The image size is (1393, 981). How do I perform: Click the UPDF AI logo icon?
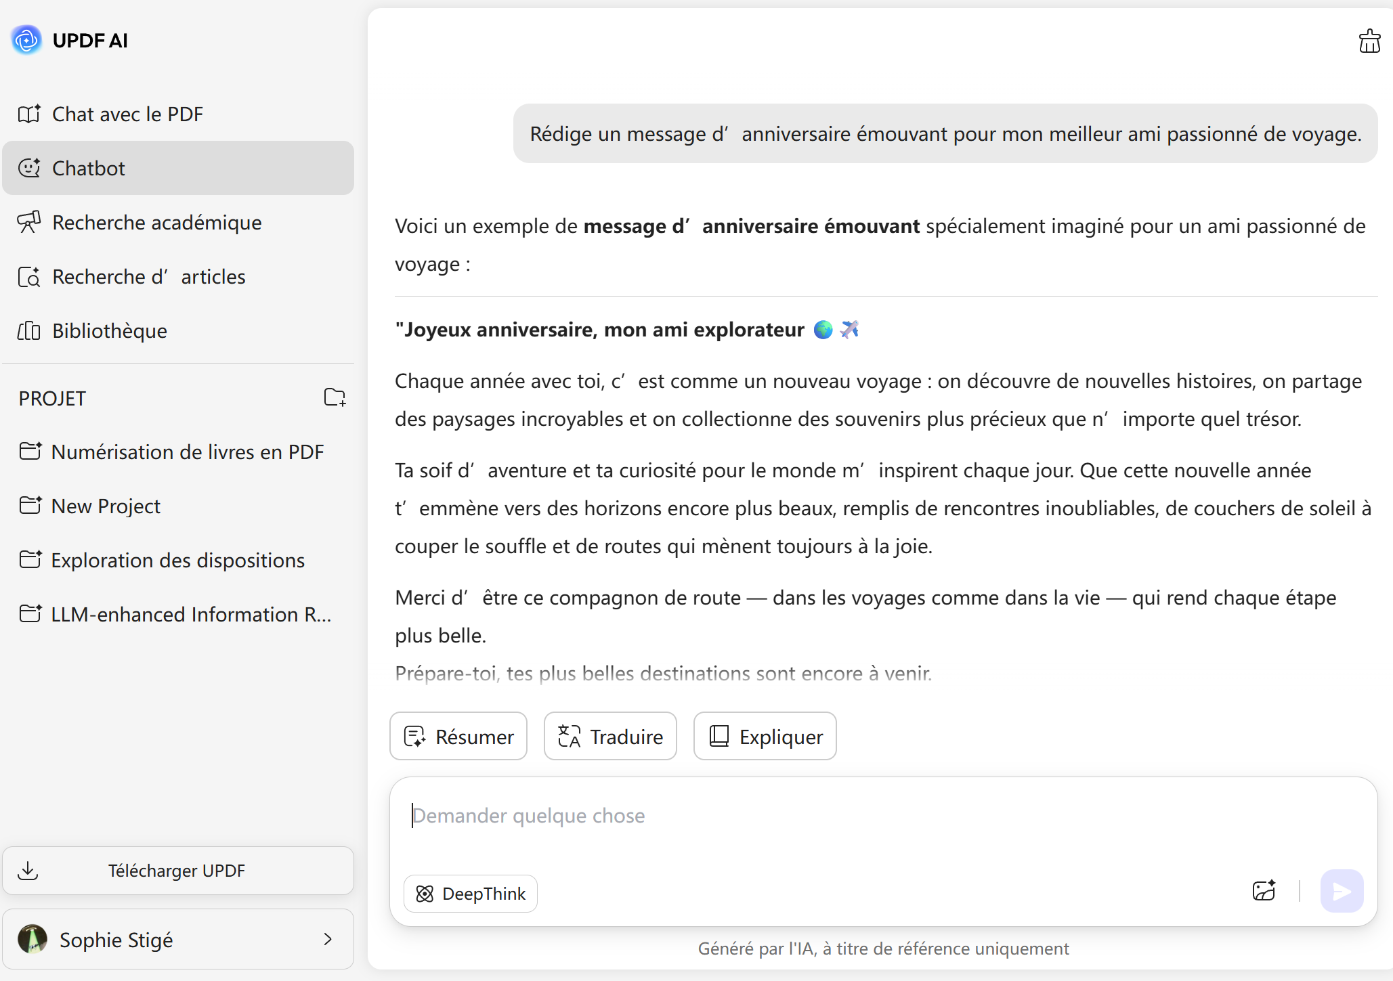point(27,41)
